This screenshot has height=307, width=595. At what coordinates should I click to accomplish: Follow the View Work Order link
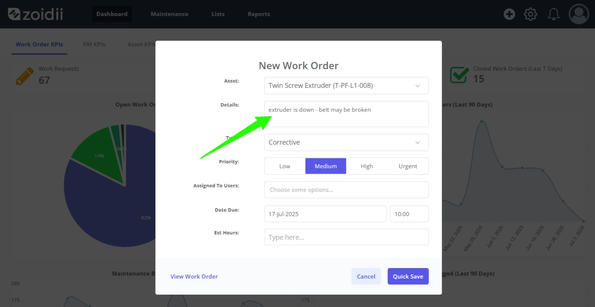[x=194, y=276]
